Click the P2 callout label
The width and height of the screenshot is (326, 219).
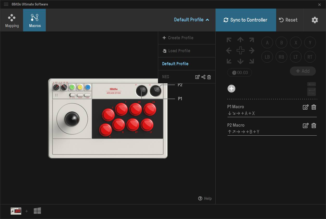pos(180,85)
